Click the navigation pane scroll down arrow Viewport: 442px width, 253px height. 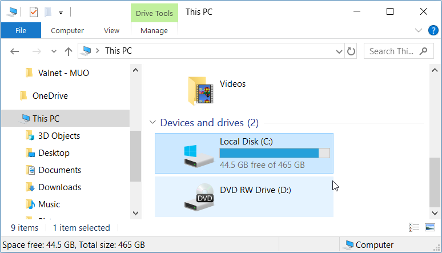(135, 213)
